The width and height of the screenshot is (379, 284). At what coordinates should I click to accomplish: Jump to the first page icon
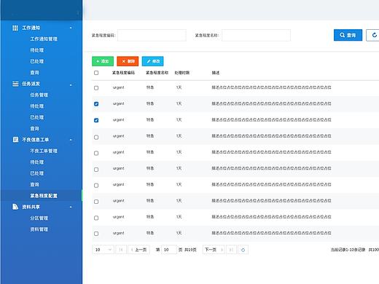[x=121, y=250]
